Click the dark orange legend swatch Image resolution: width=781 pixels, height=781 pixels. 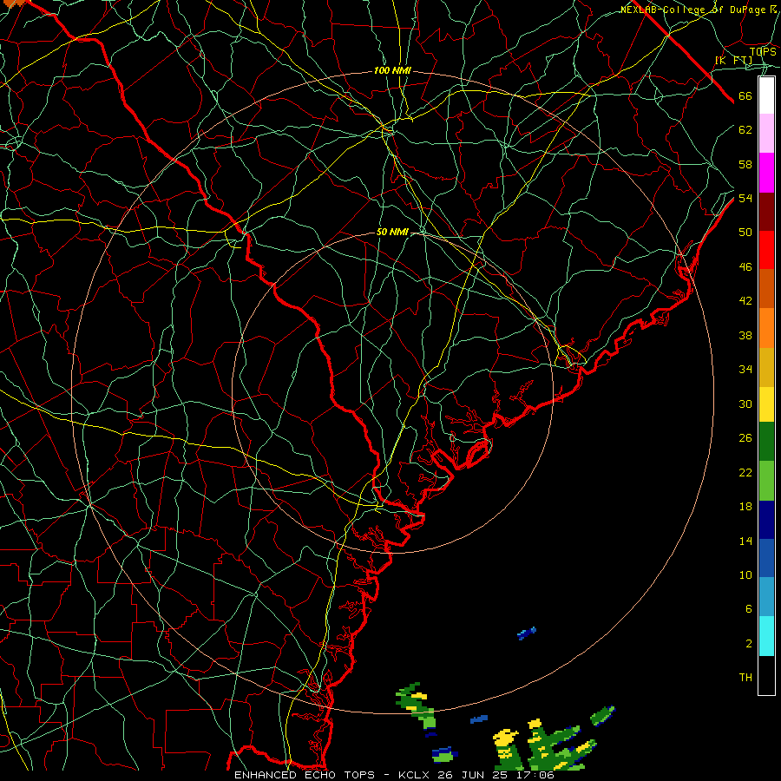coord(766,288)
